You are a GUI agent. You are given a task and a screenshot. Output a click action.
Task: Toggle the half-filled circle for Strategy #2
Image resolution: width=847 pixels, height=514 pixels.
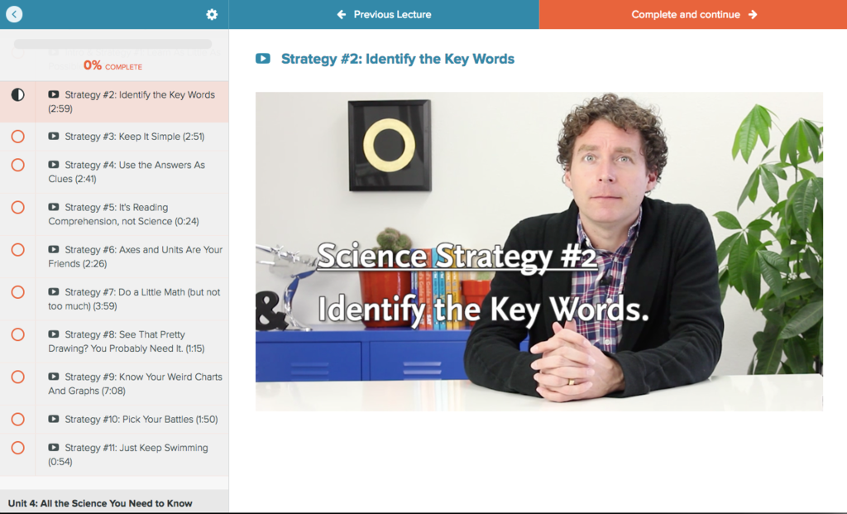17,94
